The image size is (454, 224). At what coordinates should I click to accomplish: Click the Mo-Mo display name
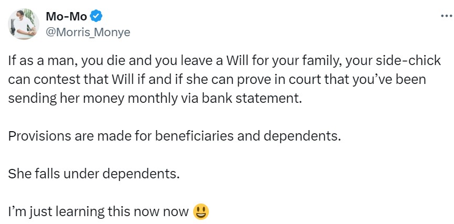pyautogui.click(x=67, y=17)
